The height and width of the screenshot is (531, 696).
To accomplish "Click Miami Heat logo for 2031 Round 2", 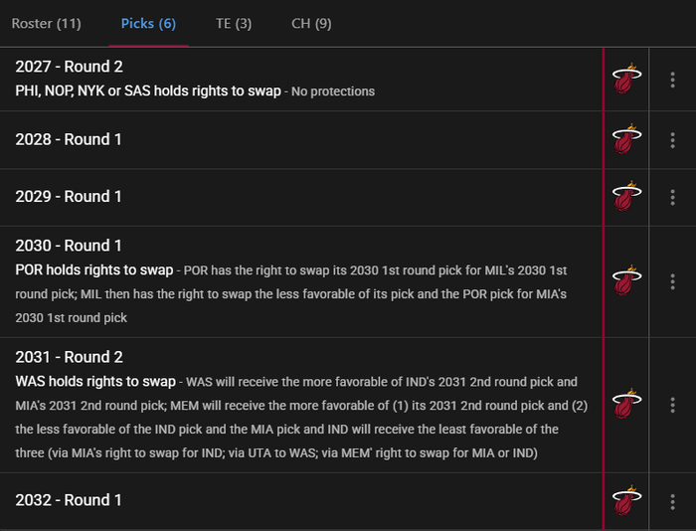I will click(626, 404).
